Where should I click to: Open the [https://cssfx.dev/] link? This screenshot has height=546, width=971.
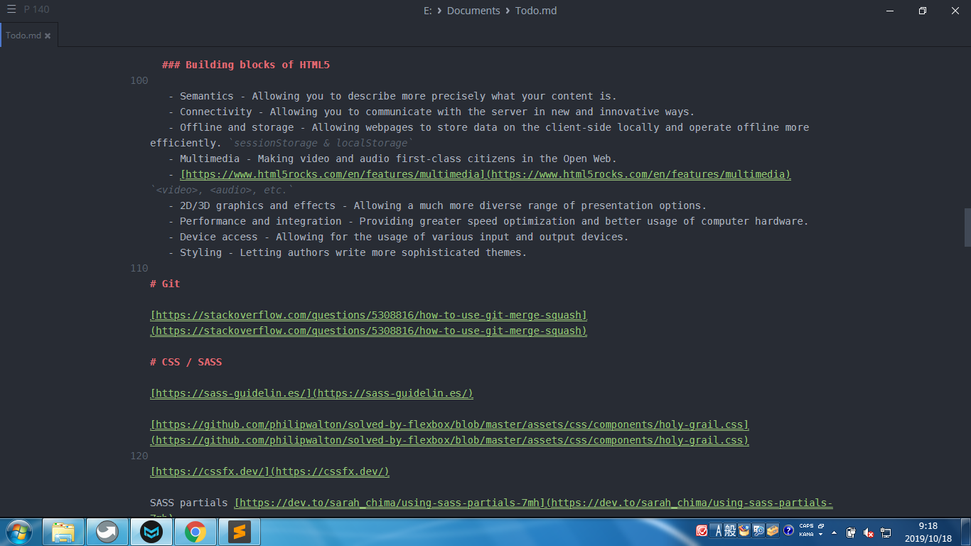(x=210, y=471)
